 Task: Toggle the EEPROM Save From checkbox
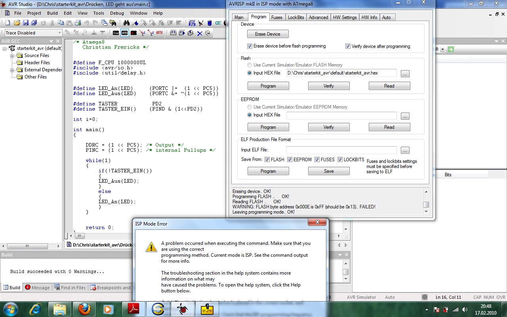(x=290, y=160)
